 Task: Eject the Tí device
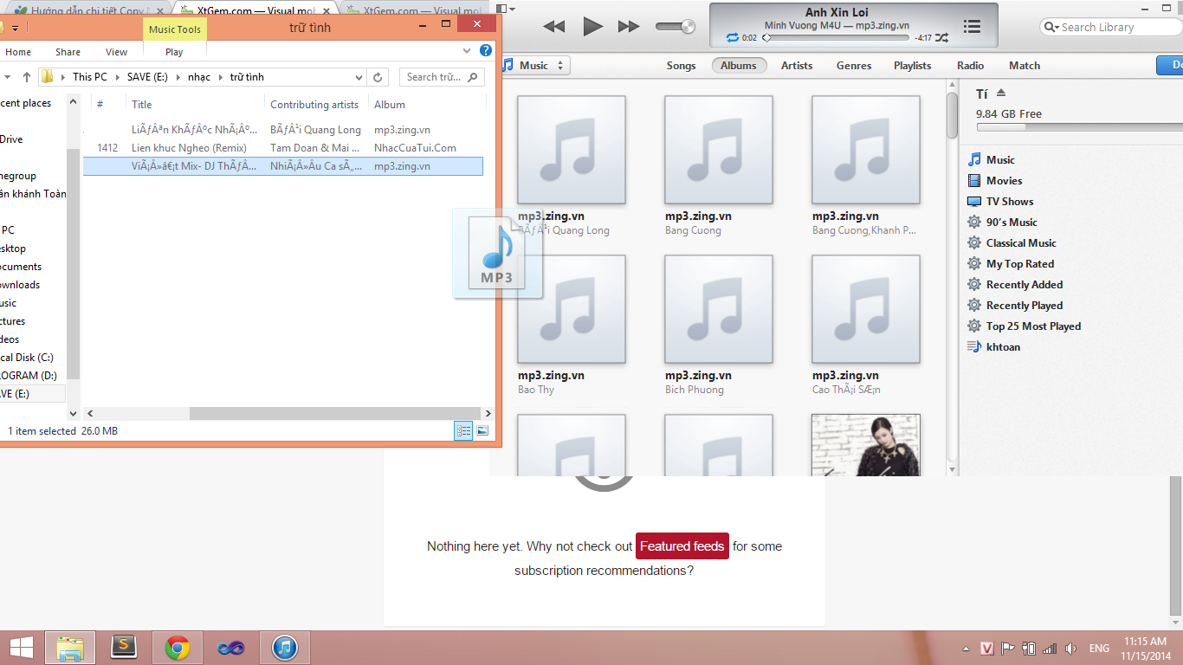(x=1002, y=93)
